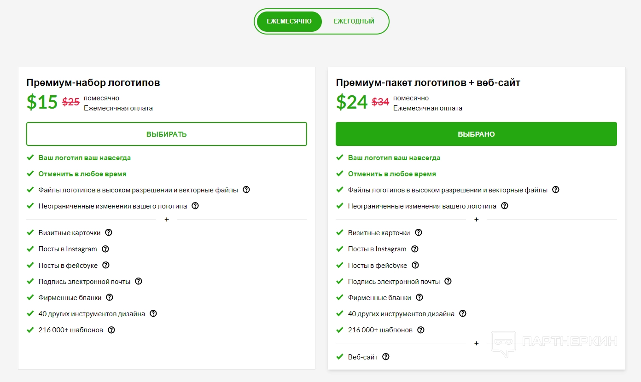This screenshot has width=641, height=382.
Task: Click plus divider above Веб-сайт row
Action: [476, 343]
